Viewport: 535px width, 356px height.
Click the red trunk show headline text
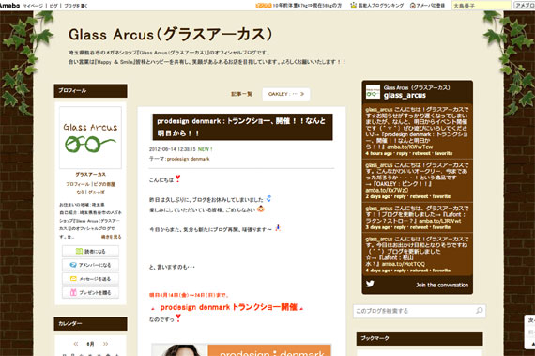coord(229,307)
